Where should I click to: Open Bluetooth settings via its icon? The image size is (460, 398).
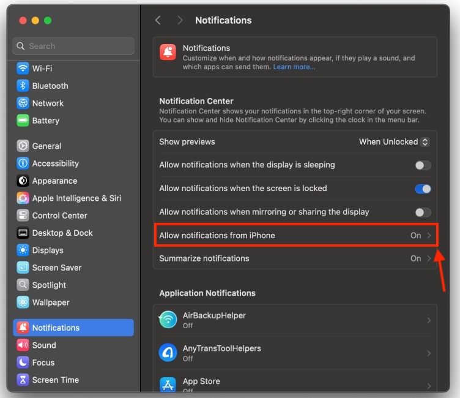(23, 86)
